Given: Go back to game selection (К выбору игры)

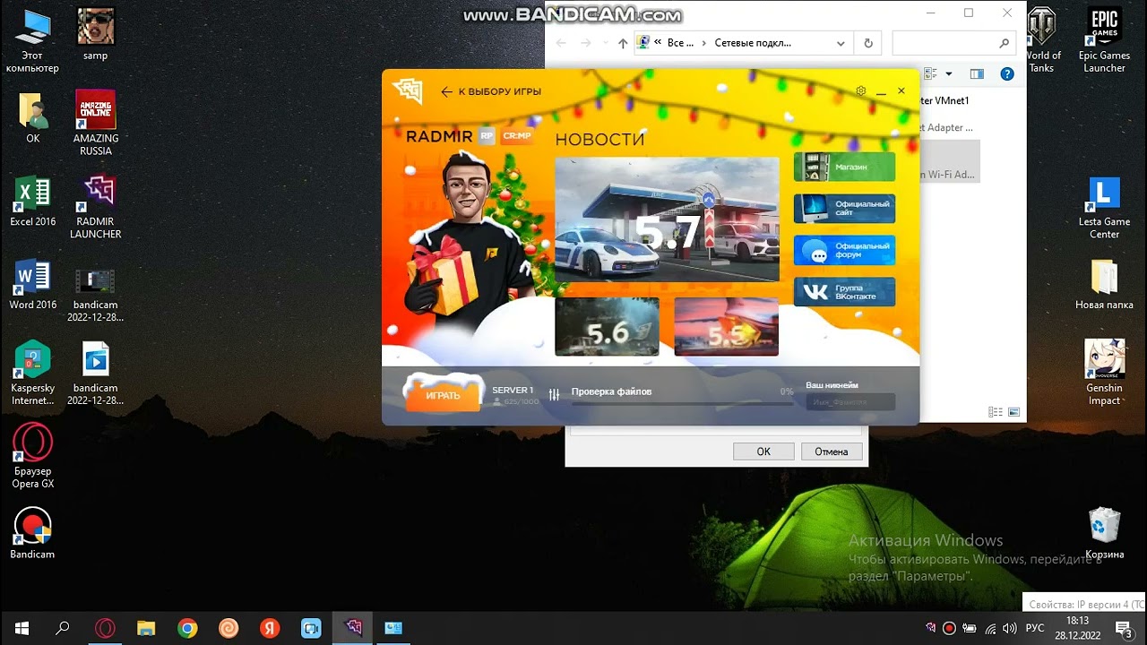Looking at the screenshot, I should [491, 91].
